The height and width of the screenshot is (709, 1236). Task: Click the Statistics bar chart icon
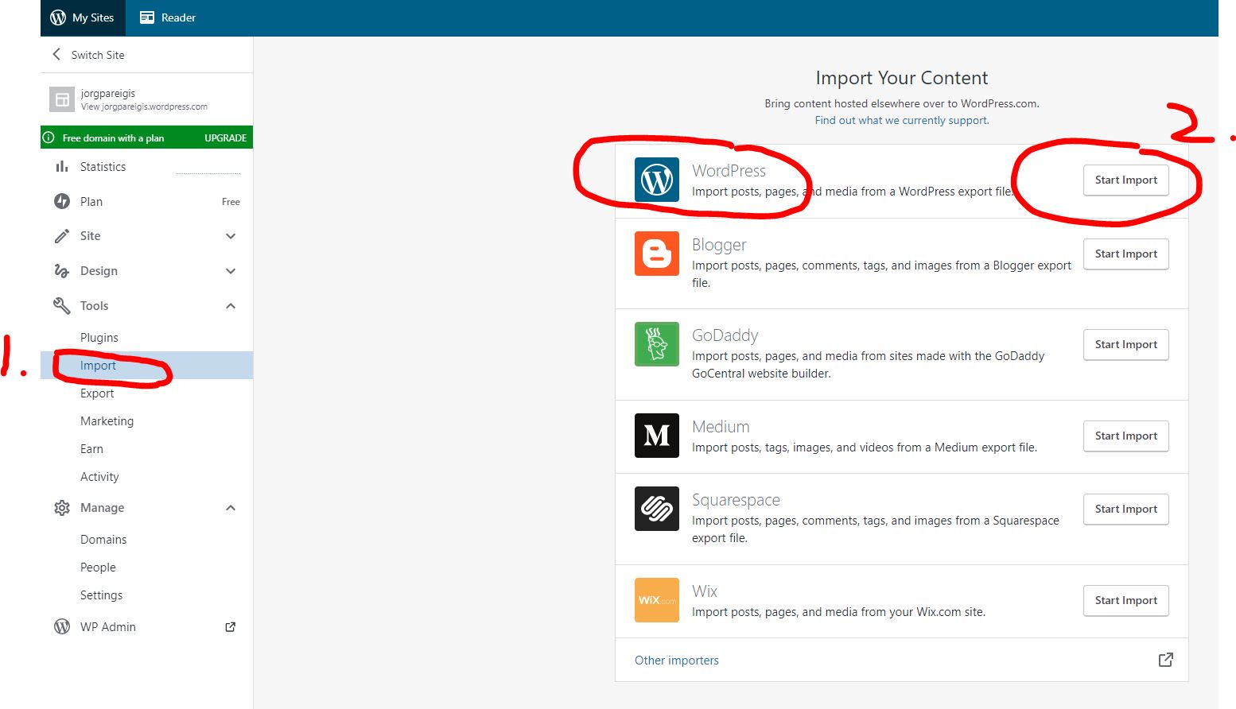pyautogui.click(x=62, y=166)
